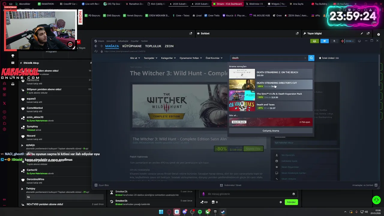Expand Oynamanın Yolları dropdown
The width and height of the screenshot is (384, 216).
(190, 58)
